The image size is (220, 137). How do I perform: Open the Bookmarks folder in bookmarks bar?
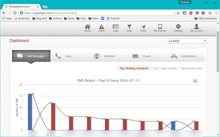point(22,18)
